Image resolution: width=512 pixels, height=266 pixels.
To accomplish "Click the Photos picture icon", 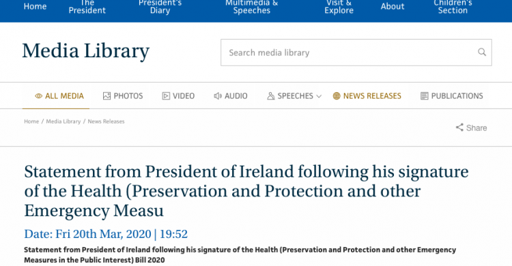I will click(106, 96).
